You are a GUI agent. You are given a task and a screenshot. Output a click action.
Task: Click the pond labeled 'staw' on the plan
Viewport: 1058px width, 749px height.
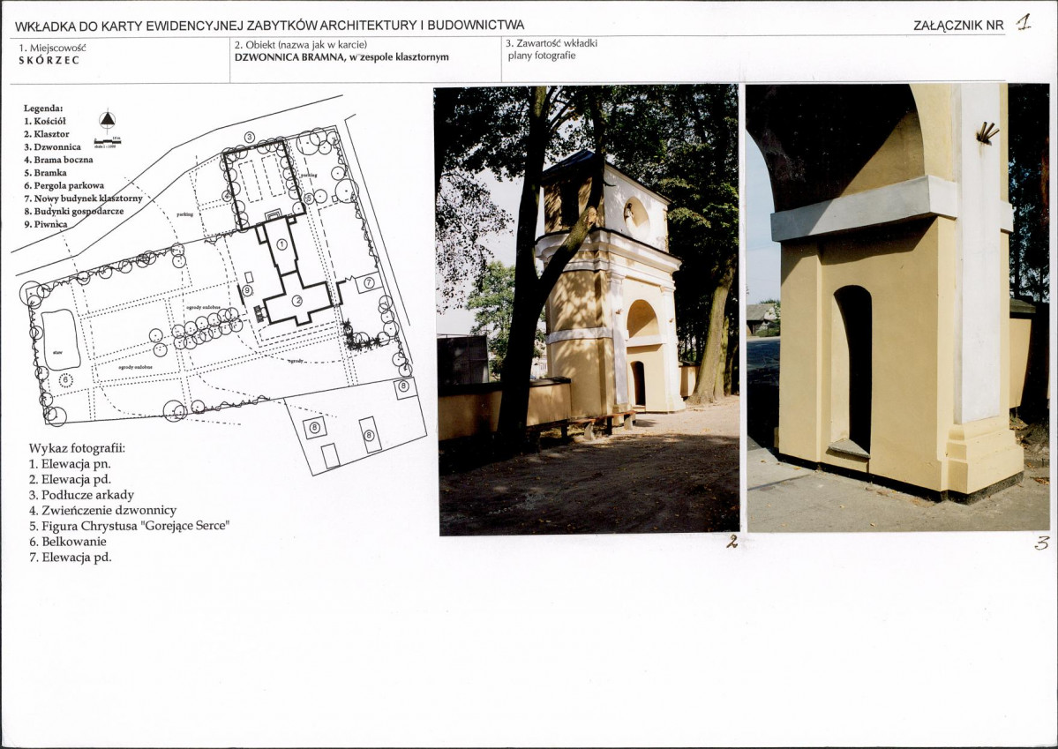pos(60,340)
